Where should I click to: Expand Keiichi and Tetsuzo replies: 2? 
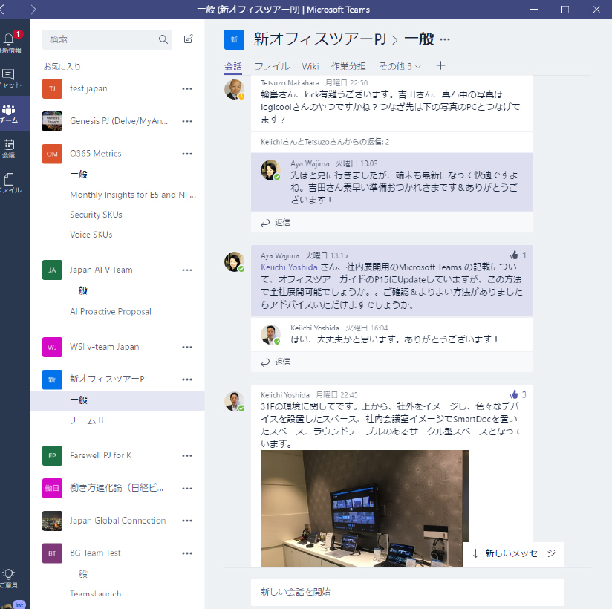point(325,142)
